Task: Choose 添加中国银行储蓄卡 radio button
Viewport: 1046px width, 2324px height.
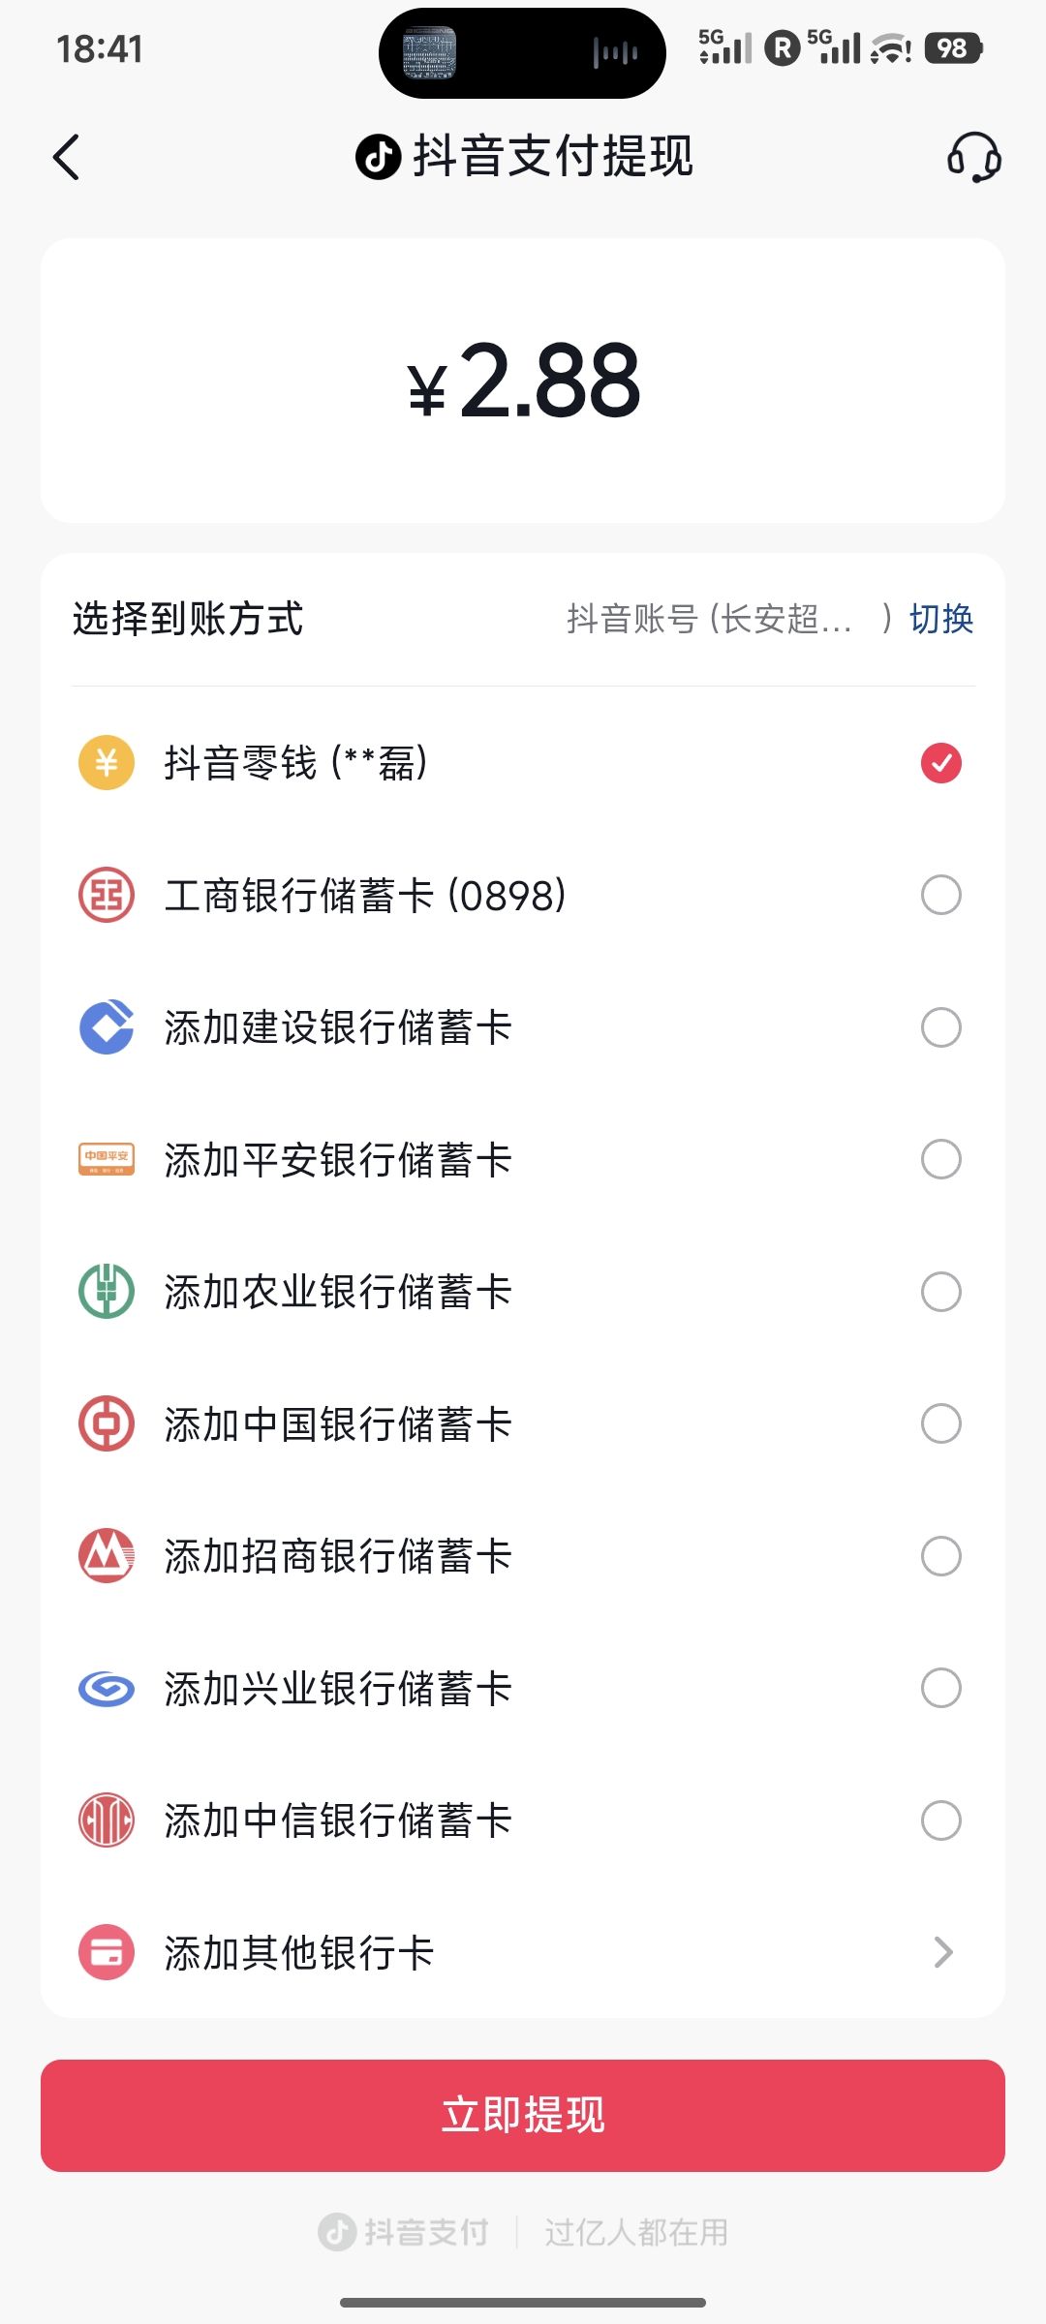Action: [x=940, y=1423]
